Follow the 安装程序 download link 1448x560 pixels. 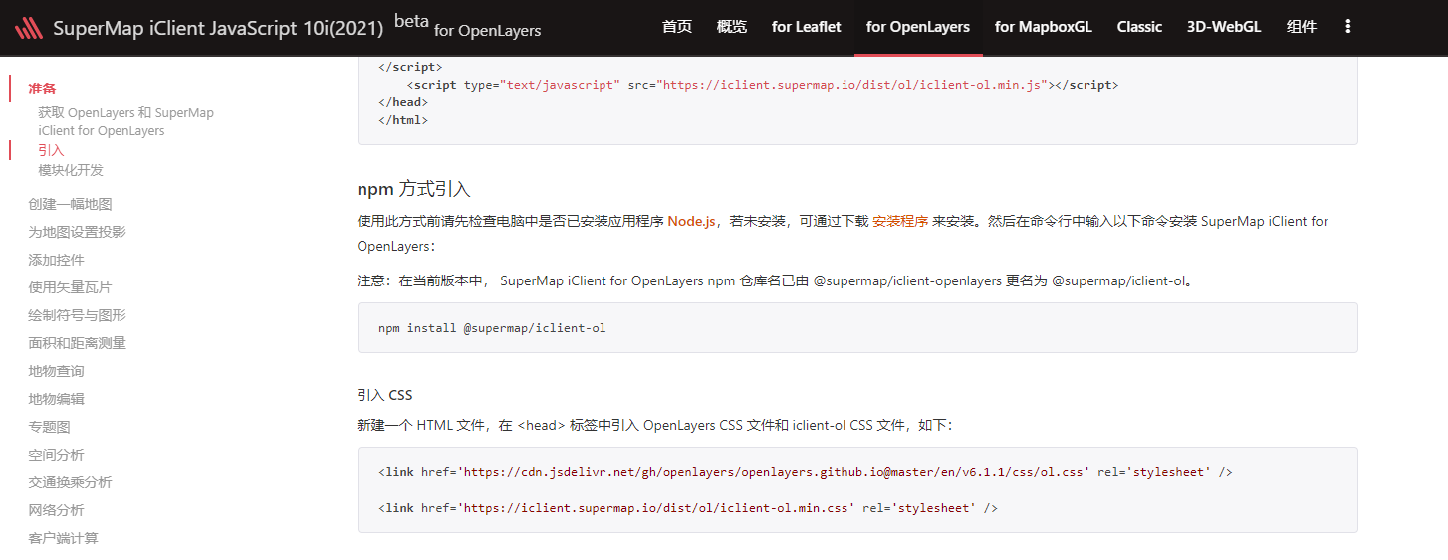(x=900, y=221)
